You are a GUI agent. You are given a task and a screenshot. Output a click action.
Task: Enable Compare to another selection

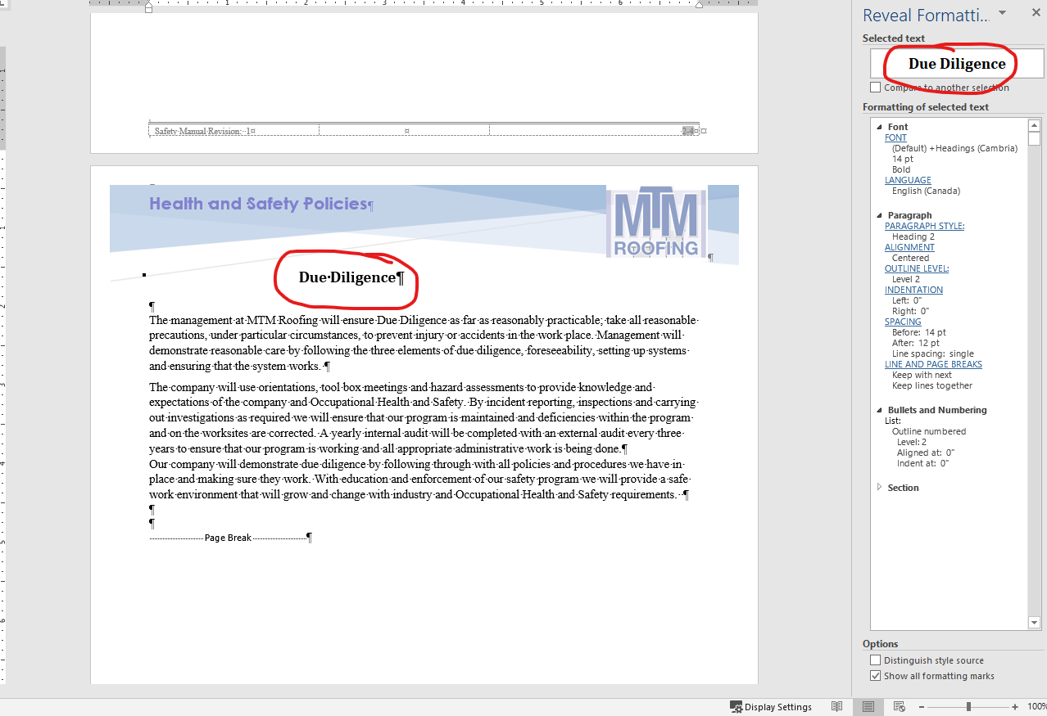tap(876, 88)
